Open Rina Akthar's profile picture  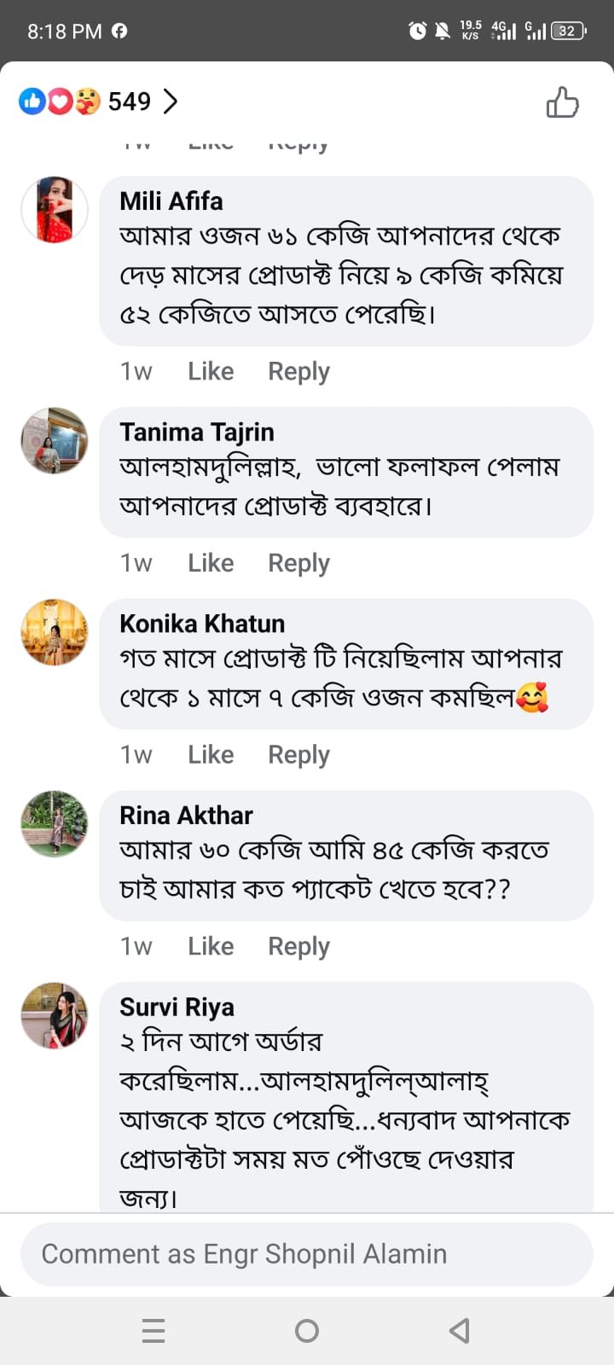coord(55,823)
